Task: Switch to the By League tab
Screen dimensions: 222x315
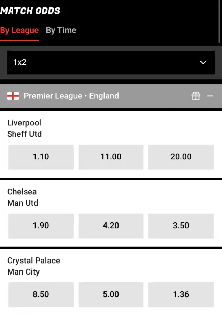Action: [x=19, y=30]
